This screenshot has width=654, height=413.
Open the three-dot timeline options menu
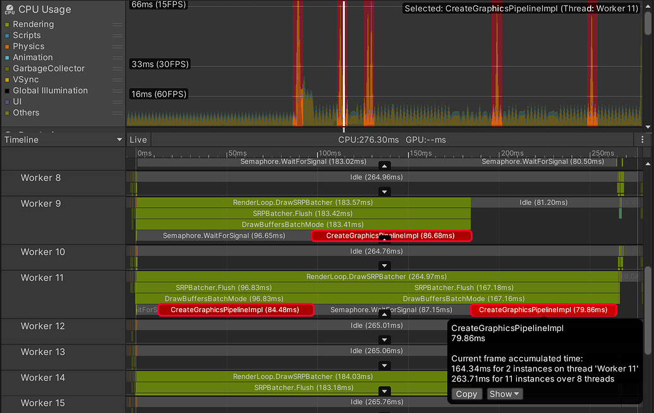642,139
